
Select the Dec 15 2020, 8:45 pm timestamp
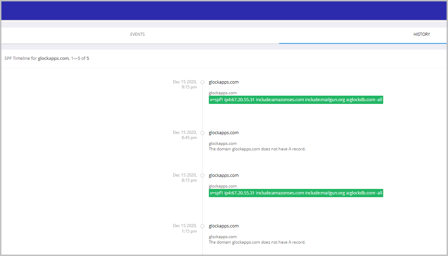tap(185, 135)
